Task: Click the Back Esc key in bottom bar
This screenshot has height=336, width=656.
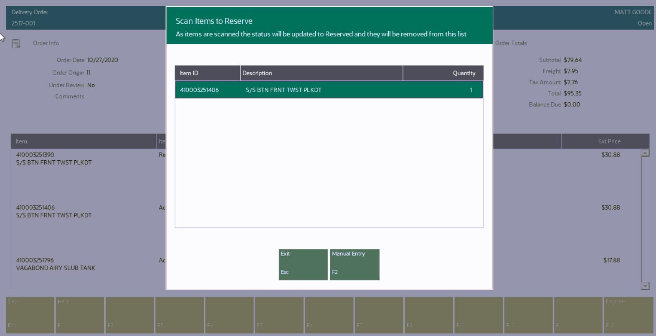Action: pyautogui.click(x=30, y=315)
